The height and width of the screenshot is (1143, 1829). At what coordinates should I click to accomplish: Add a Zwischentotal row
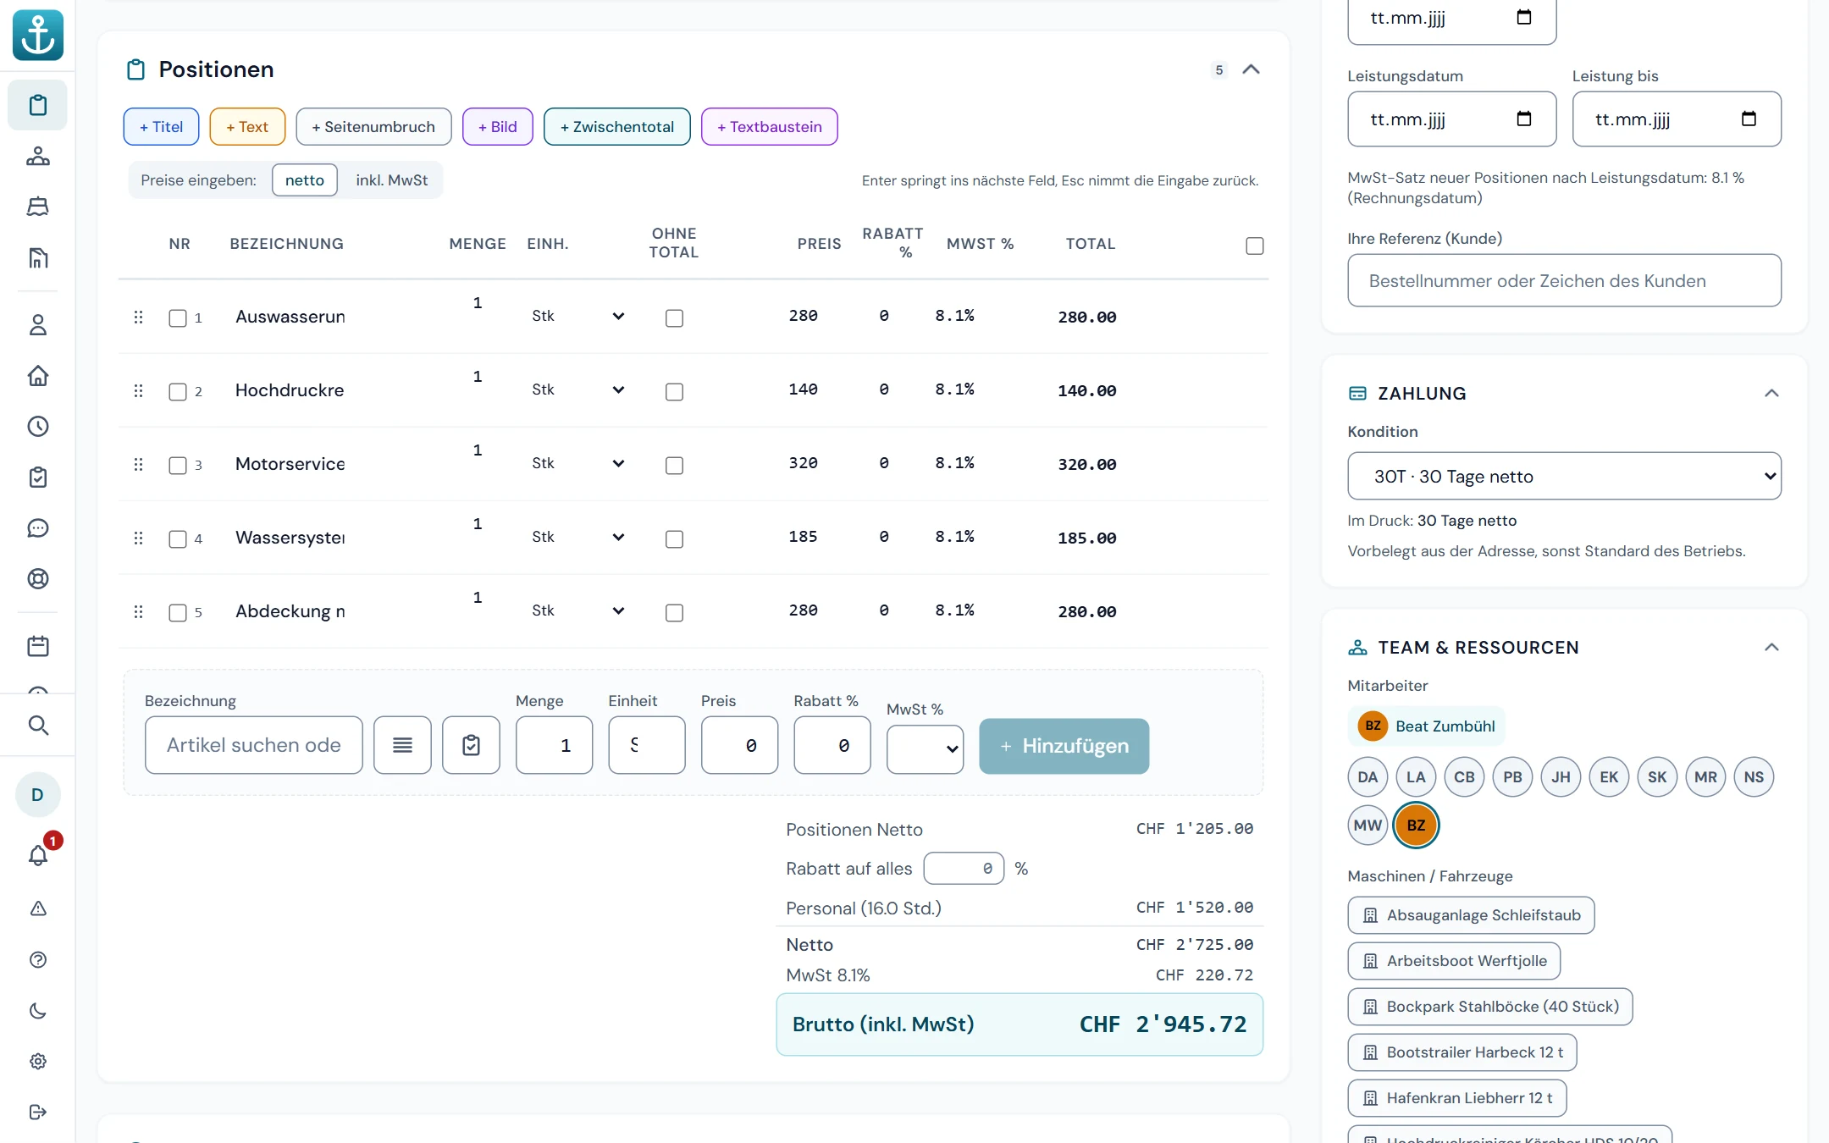[616, 127]
